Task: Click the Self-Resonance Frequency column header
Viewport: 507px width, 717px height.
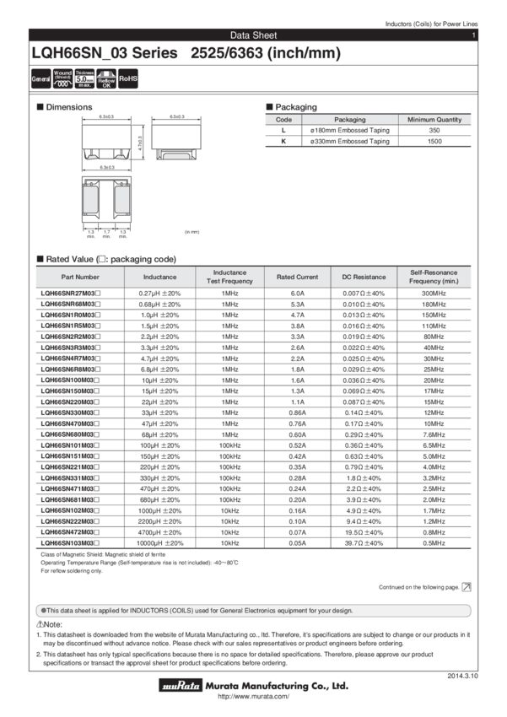Action: tap(434, 277)
